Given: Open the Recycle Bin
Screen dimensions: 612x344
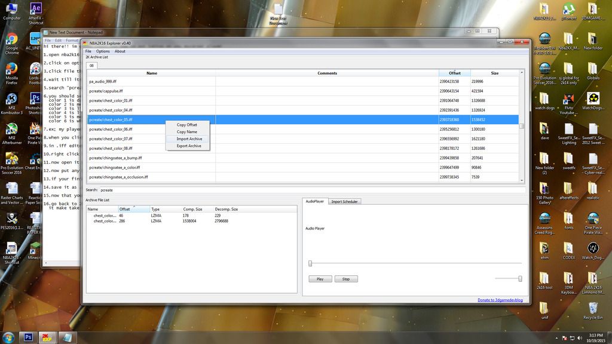Looking at the screenshot, I should point(593,311).
